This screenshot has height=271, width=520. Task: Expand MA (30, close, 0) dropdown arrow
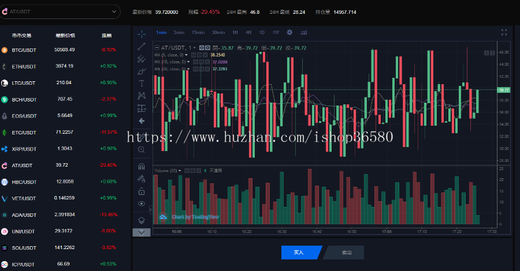pos(188,69)
